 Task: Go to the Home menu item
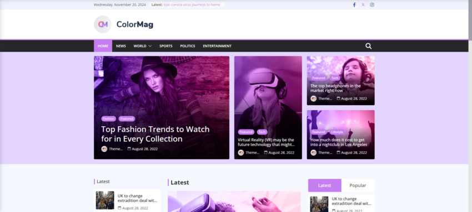[x=103, y=46]
